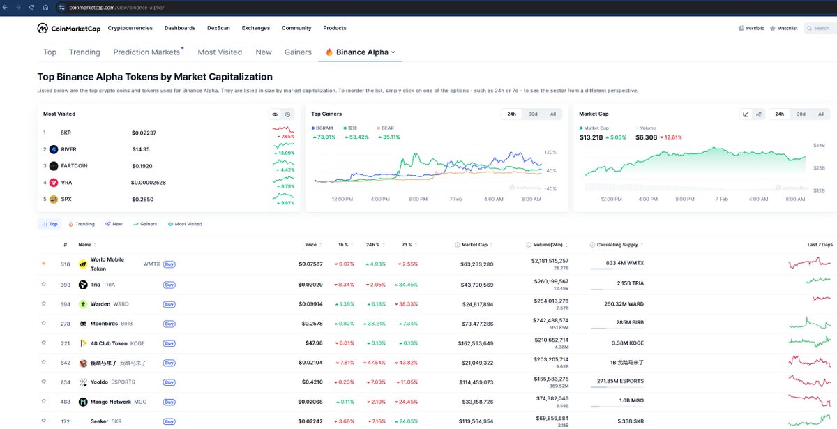The height and width of the screenshot is (429, 837).
Task: Sort table by Price column
Action: pos(313,245)
